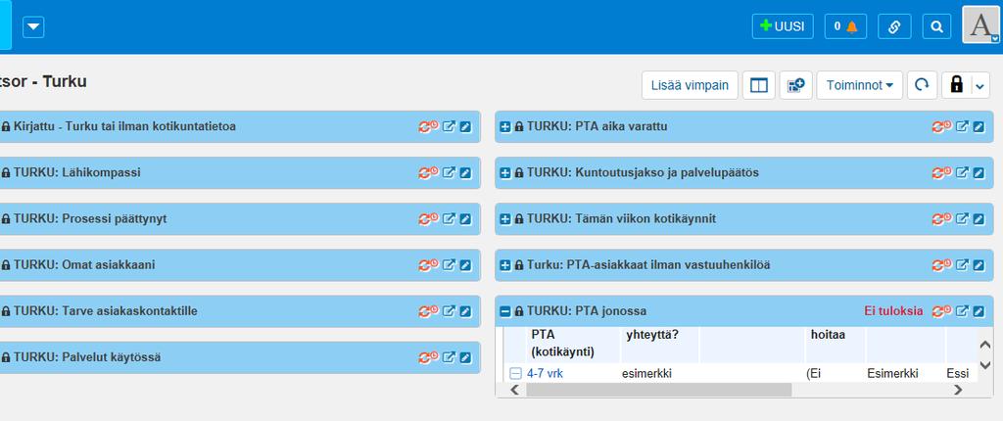Expand TURKU: PTA aika varattu widget
Screen dimensions: 1003x421
505,126
